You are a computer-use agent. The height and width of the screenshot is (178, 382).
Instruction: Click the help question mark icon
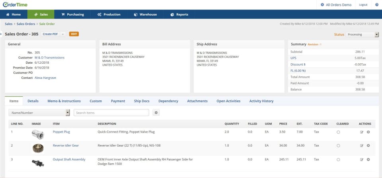coord(376,5)
